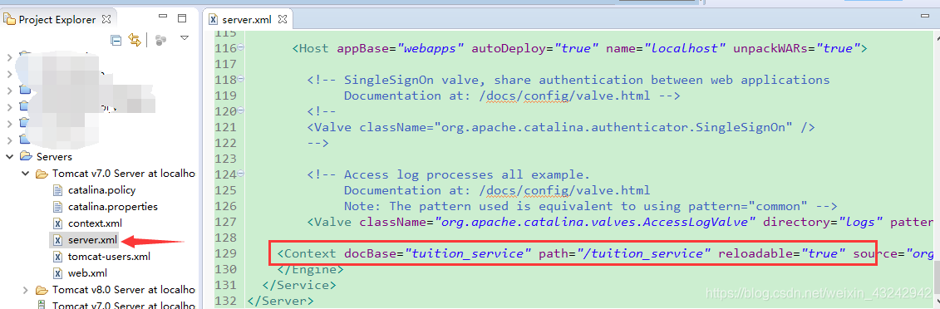Click line number 123 in the gutter
This screenshot has height=309, width=940.
(x=225, y=159)
